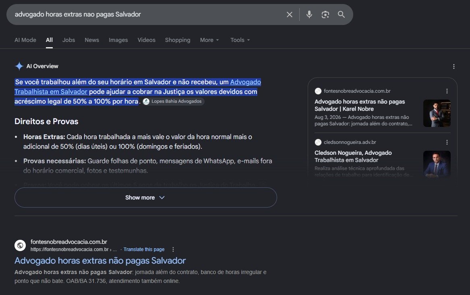
Task: Open options for fontesnobreadvocacia.com.br source card
Action: point(447,91)
